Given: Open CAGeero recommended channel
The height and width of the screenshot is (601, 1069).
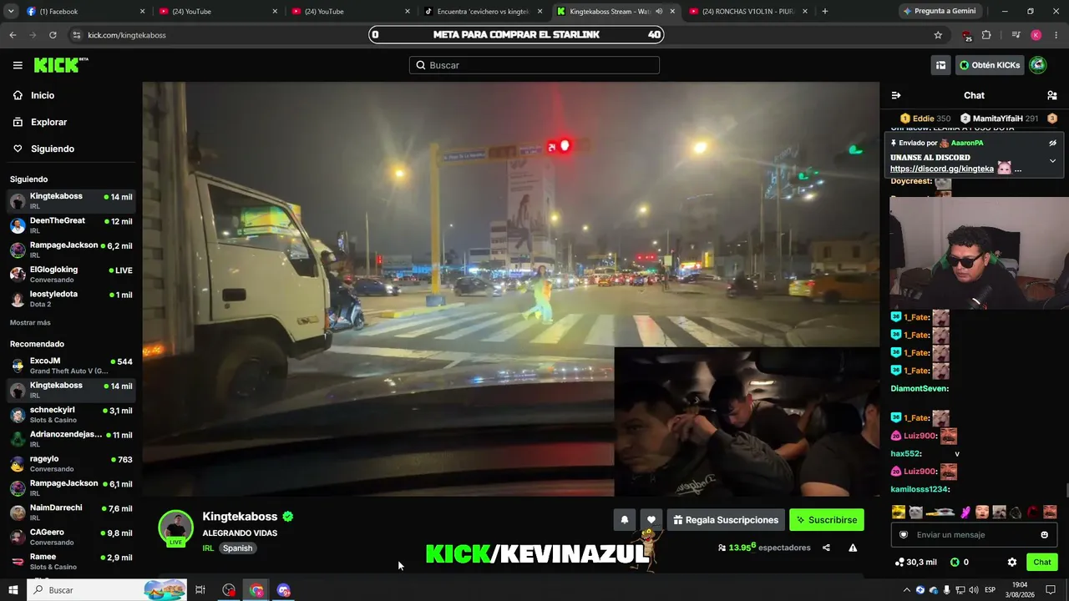Looking at the screenshot, I should 70,537.
